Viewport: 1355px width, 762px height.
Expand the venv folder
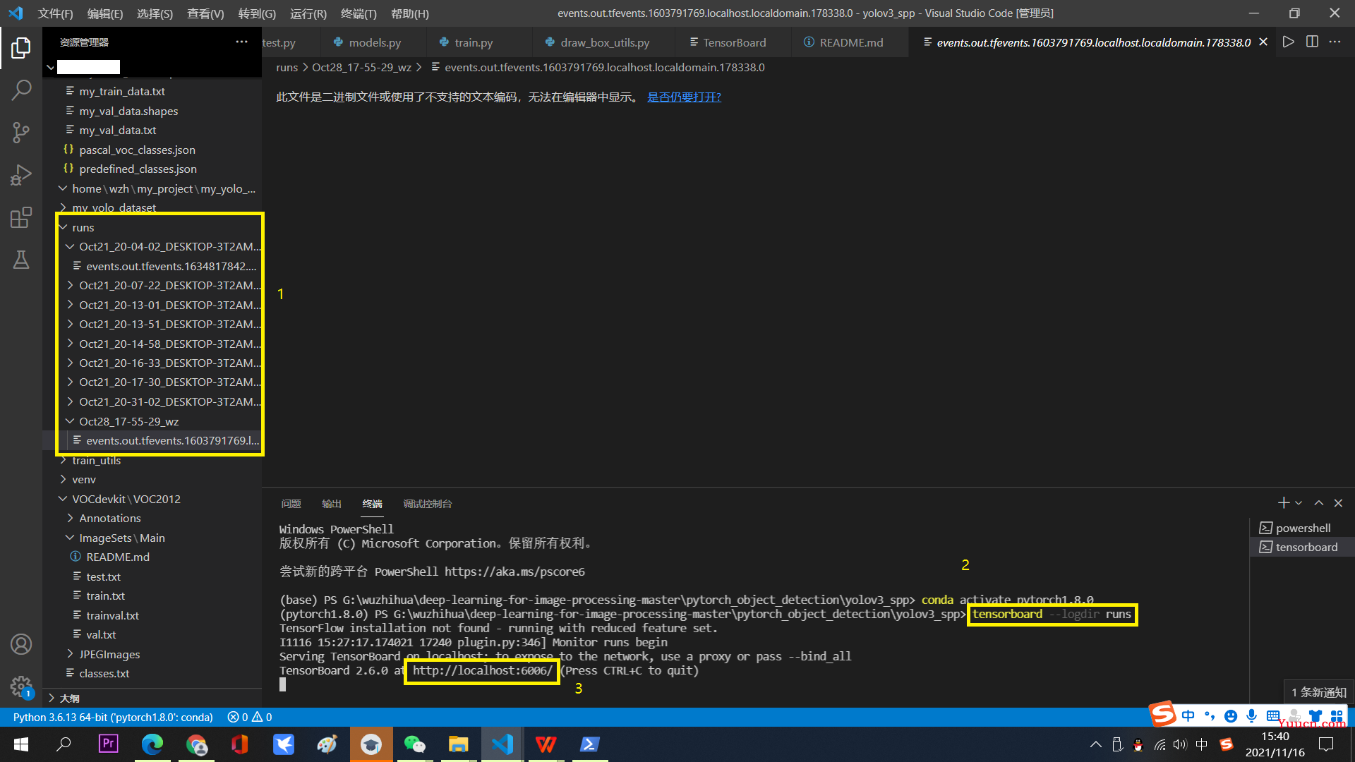click(x=63, y=479)
